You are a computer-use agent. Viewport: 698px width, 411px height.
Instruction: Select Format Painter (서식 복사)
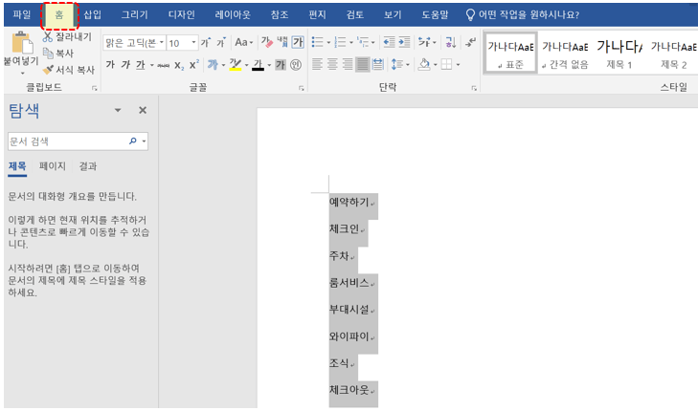pyautogui.click(x=69, y=70)
